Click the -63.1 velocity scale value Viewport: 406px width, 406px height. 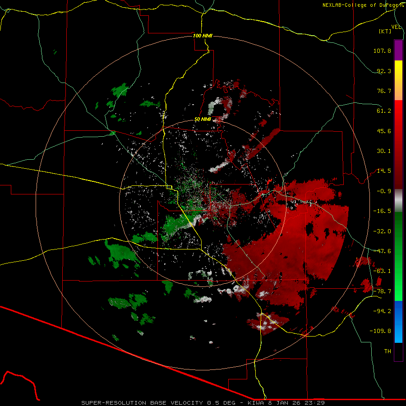pos(382,271)
